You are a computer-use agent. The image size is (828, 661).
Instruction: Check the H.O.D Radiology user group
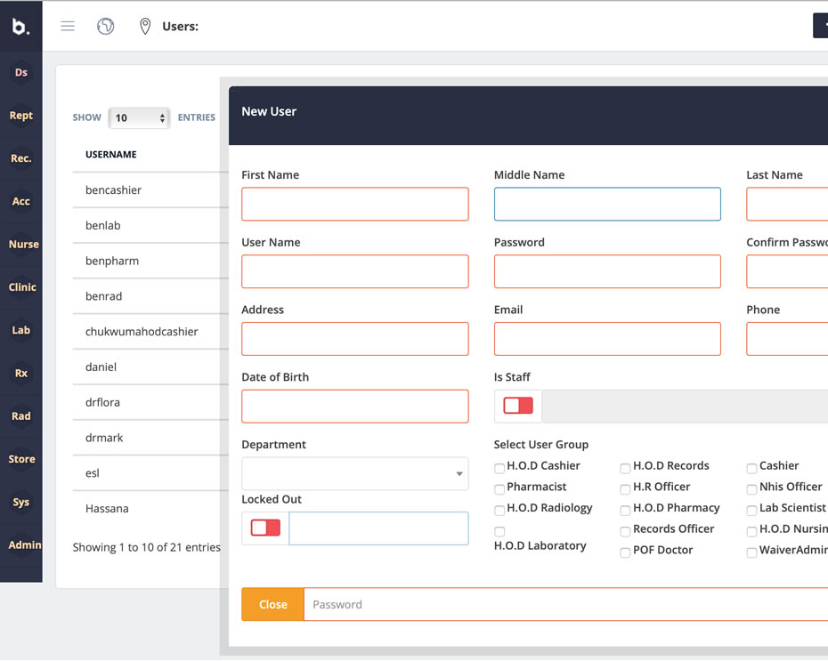tap(499, 510)
